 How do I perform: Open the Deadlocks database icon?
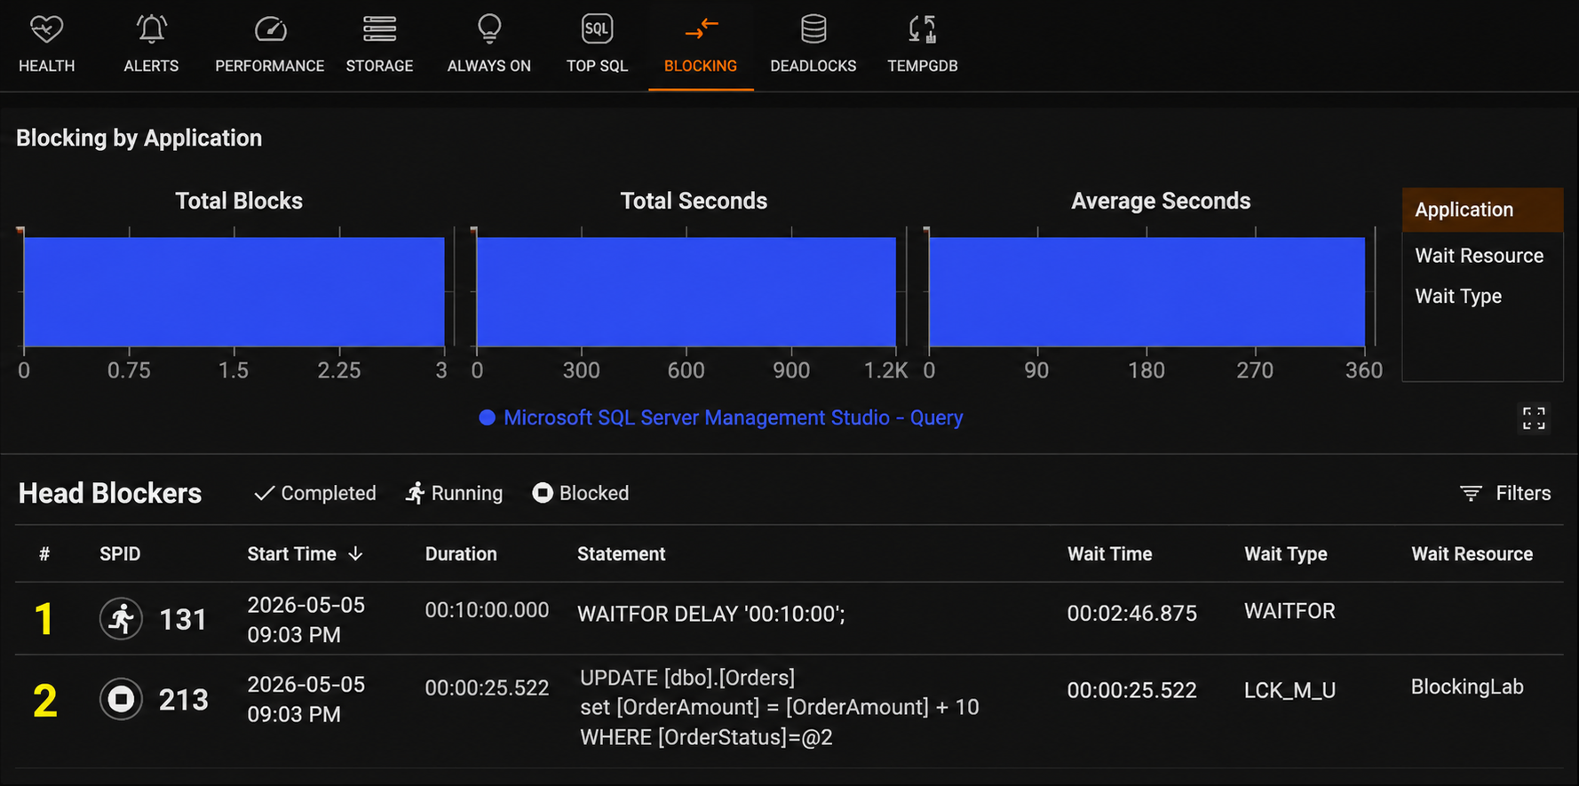click(813, 29)
